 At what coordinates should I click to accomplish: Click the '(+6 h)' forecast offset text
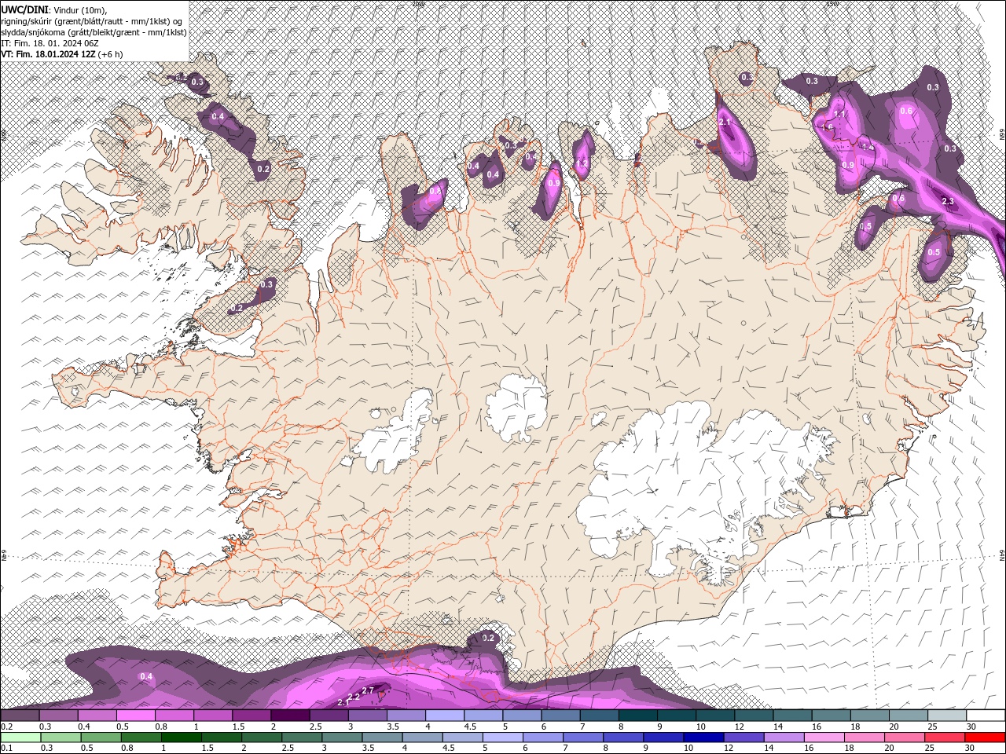110,54
